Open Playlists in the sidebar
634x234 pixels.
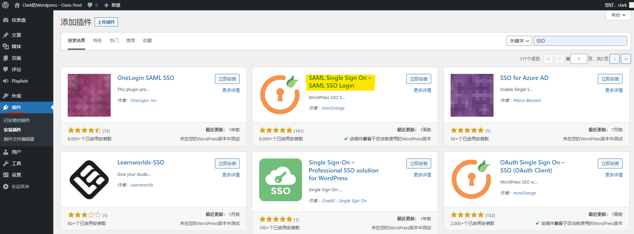click(19, 81)
